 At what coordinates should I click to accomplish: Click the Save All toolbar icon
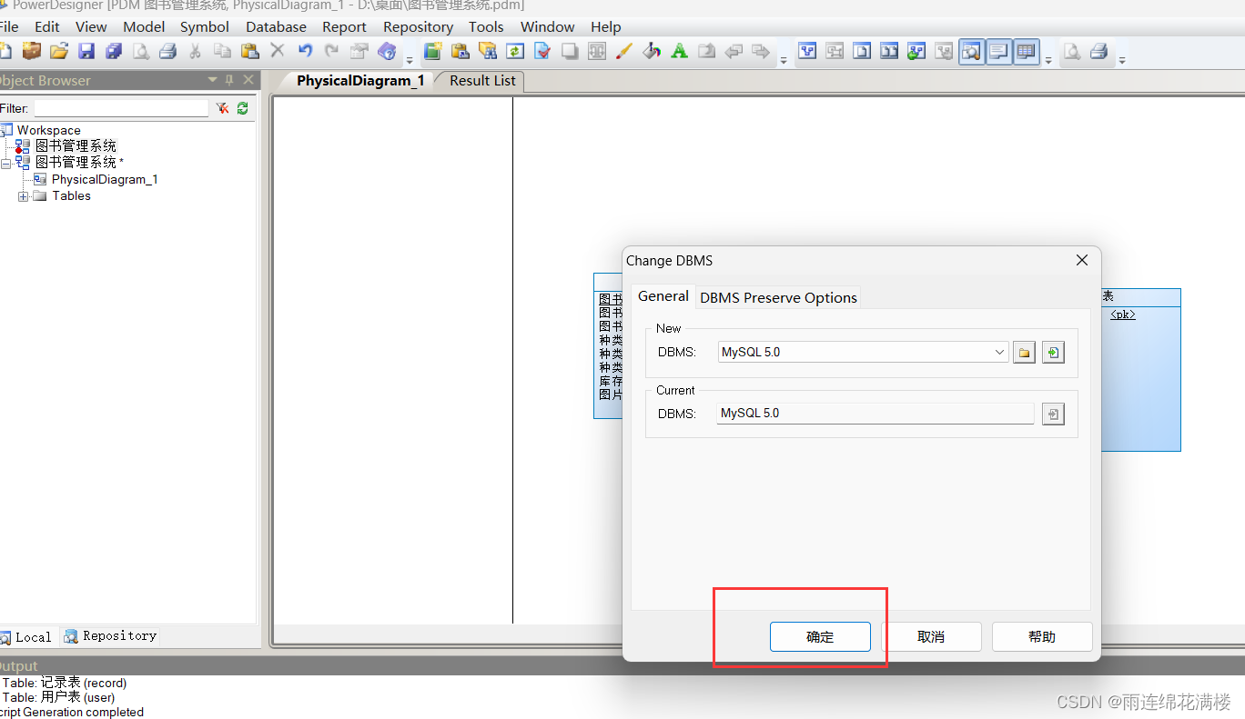click(x=114, y=51)
